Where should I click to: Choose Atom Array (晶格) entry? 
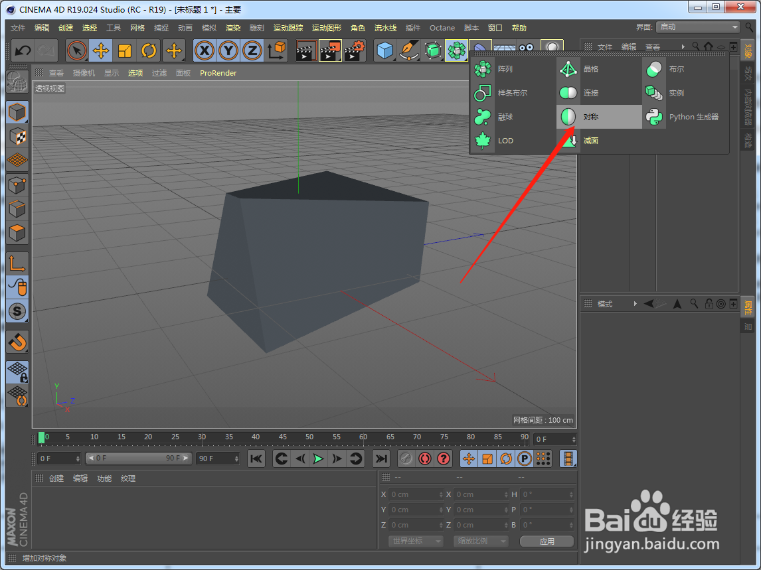pyautogui.click(x=599, y=69)
